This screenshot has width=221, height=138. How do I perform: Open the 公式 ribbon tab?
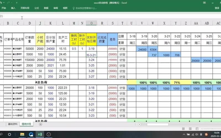tap(37, 8)
